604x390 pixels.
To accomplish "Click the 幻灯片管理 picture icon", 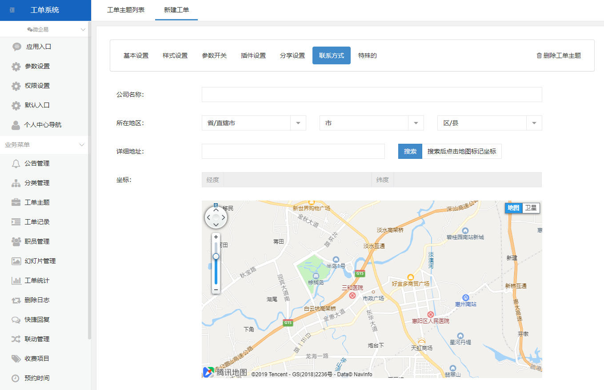I will click(16, 261).
